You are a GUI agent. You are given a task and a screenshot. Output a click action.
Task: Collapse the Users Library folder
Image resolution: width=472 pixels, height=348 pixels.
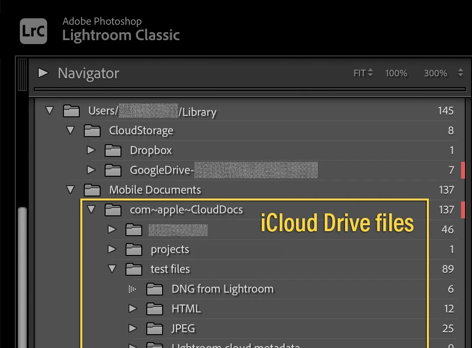tap(50, 110)
